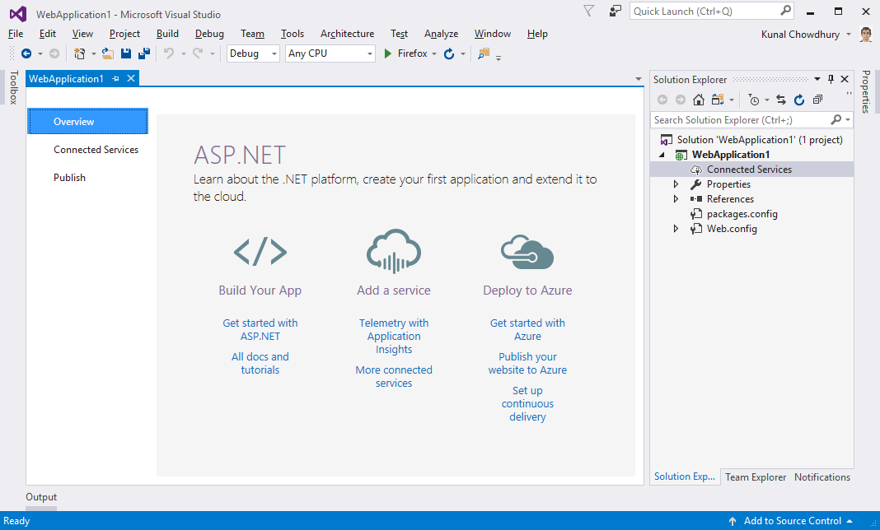The width and height of the screenshot is (880, 530).
Task: Click the Redo arrow icon
Action: click(198, 53)
